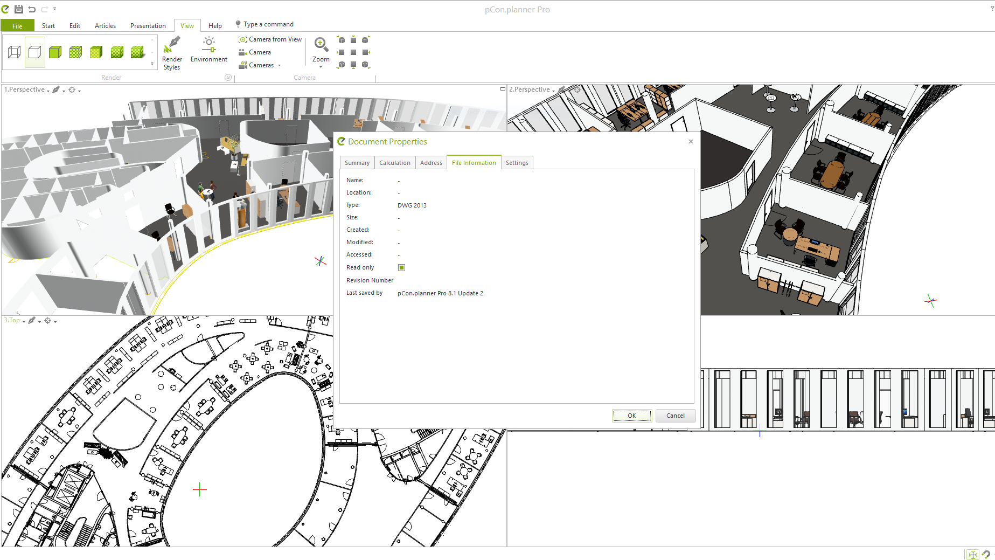
Task: Open the Render Styles tool
Action: coord(172,53)
